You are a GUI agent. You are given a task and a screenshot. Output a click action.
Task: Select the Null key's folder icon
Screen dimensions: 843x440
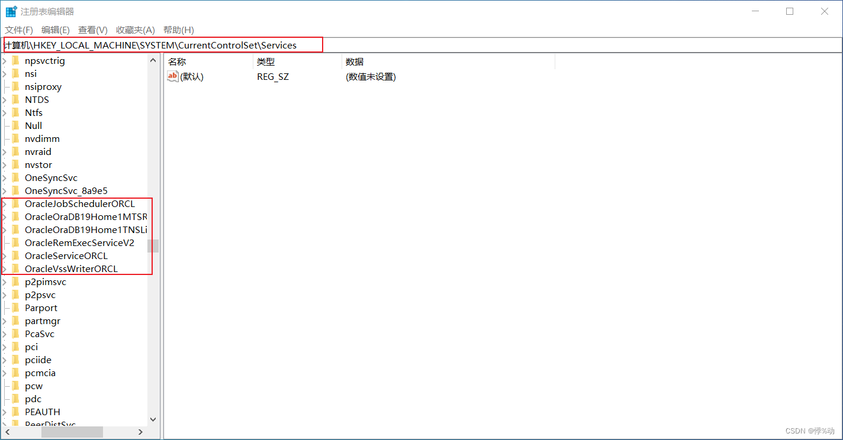tap(15, 125)
